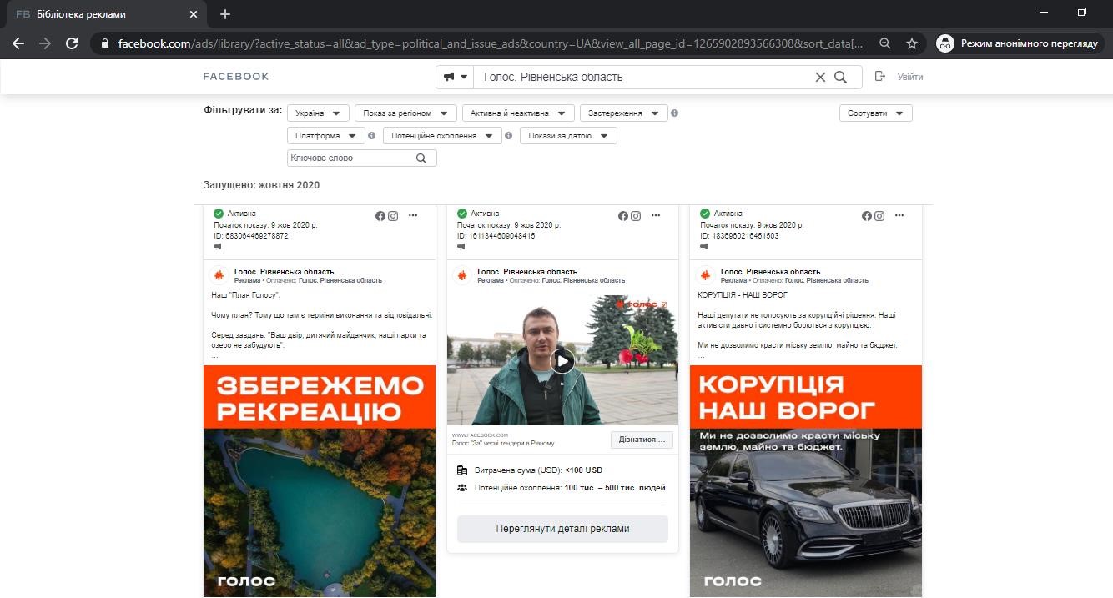Open Україна country filter
This screenshot has height=598, width=1113.
(x=318, y=113)
